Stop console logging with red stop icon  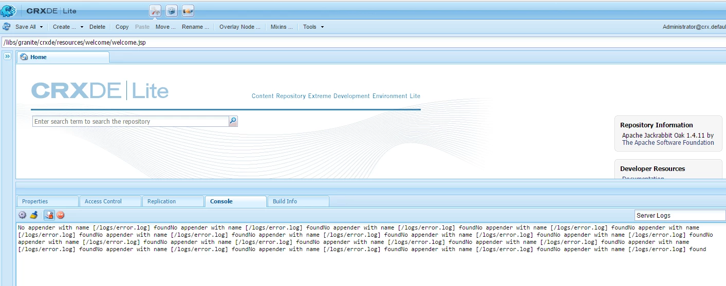[61, 215]
